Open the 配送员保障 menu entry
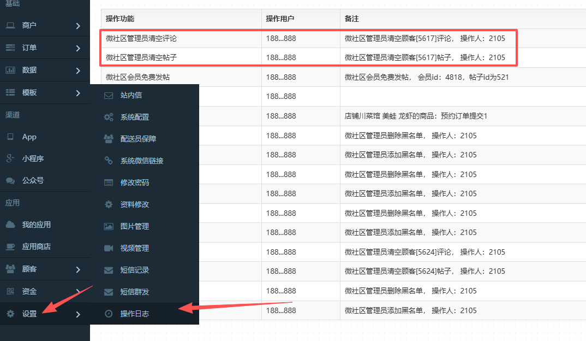The width and height of the screenshot is (586, 341). (138, 139)
